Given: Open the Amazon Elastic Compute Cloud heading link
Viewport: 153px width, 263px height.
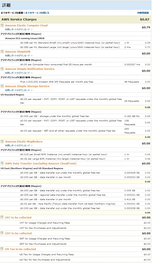Looking at the screenshot, I should click(26, 26).
